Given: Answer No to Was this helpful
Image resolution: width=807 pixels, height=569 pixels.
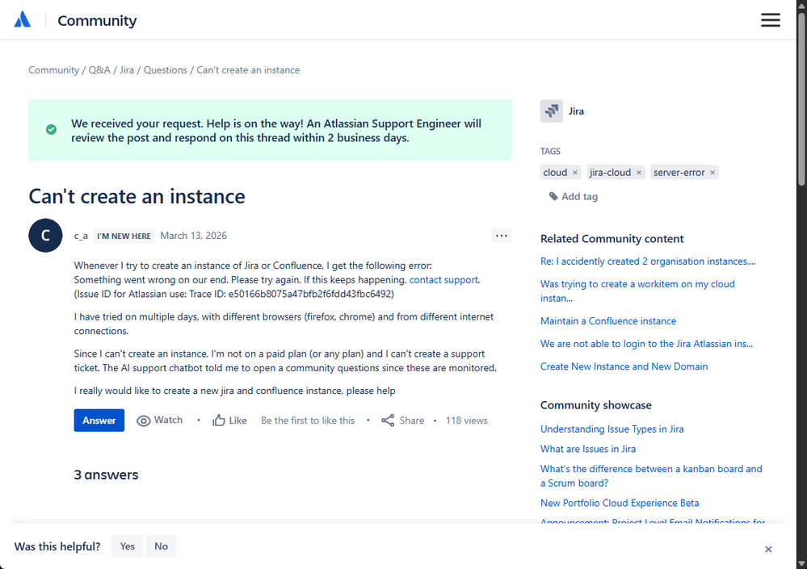Looking at the screenshot, I should pyautogui.click(x=161, y=546).
